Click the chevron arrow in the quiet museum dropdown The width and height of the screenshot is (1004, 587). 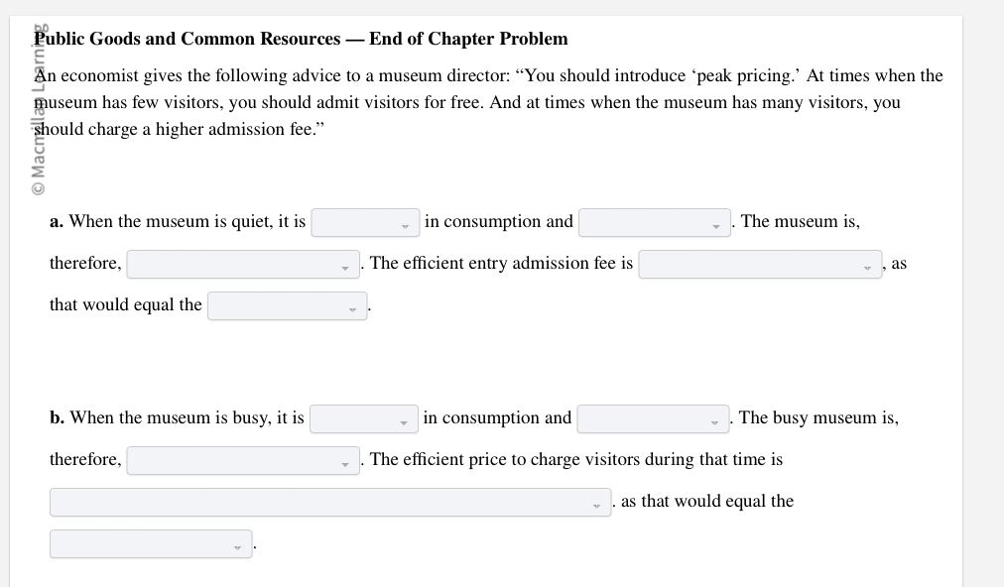pos(405,225)
